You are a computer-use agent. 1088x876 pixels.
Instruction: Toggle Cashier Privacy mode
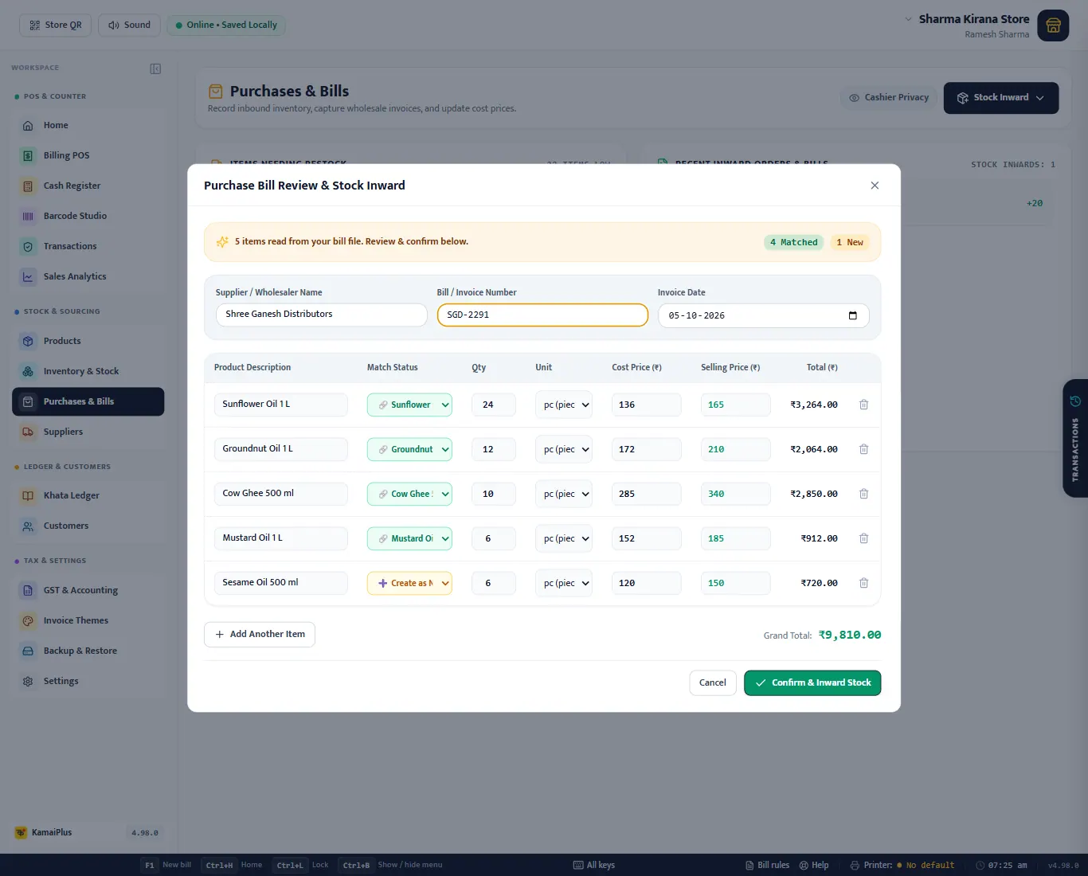click(x=889, y=97)
